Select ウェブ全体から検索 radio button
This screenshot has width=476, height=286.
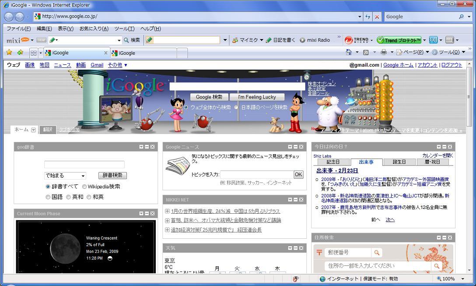pos(186,107)
